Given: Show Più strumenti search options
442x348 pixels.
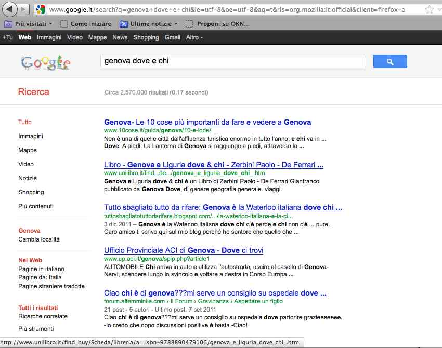Looking at the screenshot, I should pyautogui.click(x=36, y=329).
